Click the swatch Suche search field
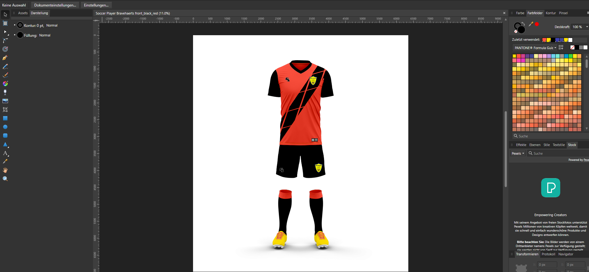The width and height of the screenshot is (589, 272). [x=550, y=136]
